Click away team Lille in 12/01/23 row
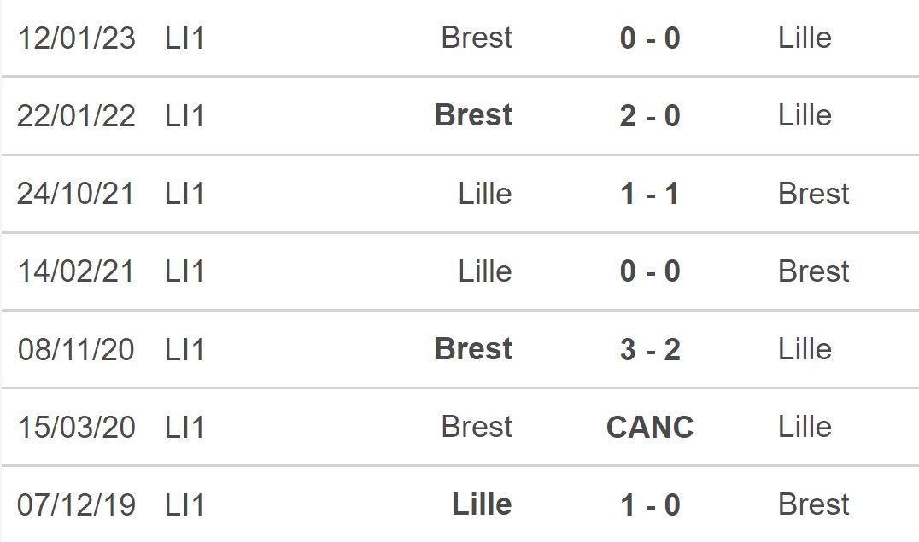 point(805,38)
